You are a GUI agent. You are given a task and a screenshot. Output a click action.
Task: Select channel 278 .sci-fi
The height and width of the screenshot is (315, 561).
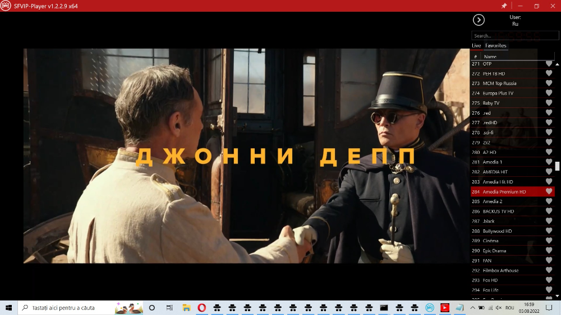(512, 133)
